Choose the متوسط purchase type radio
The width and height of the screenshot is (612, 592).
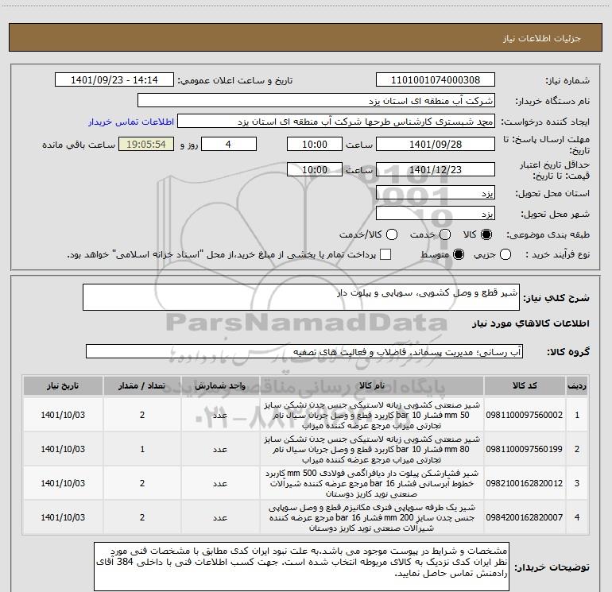click(459, 255)
